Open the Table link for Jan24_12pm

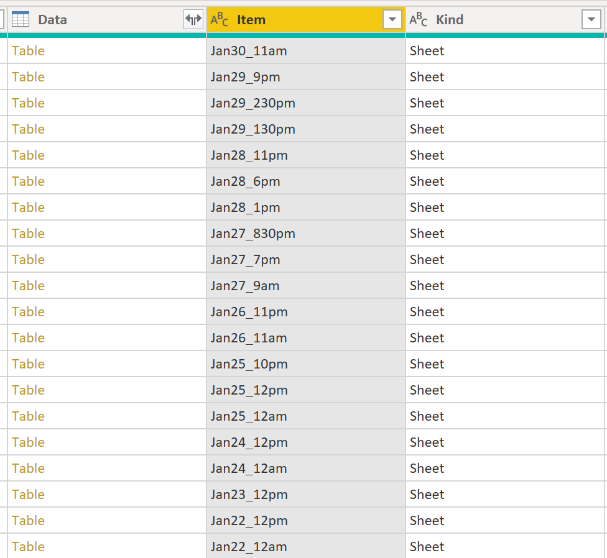pyautogui.click(x=28, y=442)
